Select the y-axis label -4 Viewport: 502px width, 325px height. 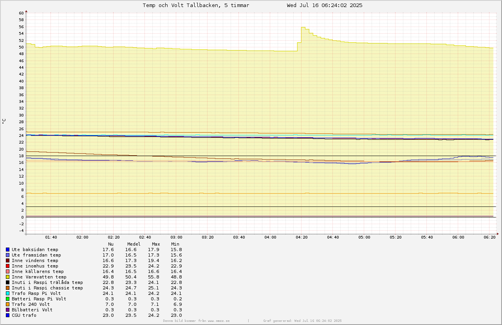(21, 231)
